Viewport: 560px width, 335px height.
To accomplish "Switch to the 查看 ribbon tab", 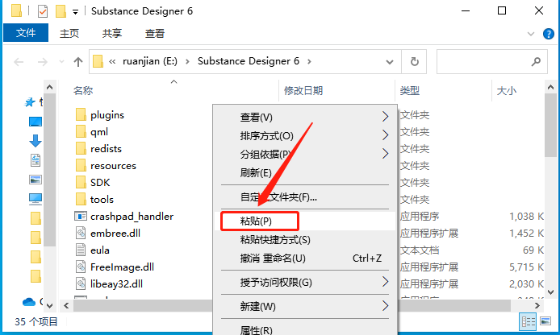I will tap(155, 34).
